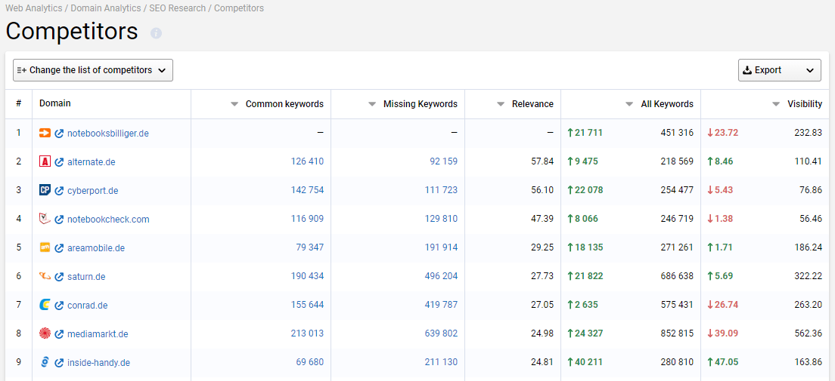Sort by All Keywords column arrow
Screen dimensions: 835x381
pyautogui.click(x=629, y=104)
